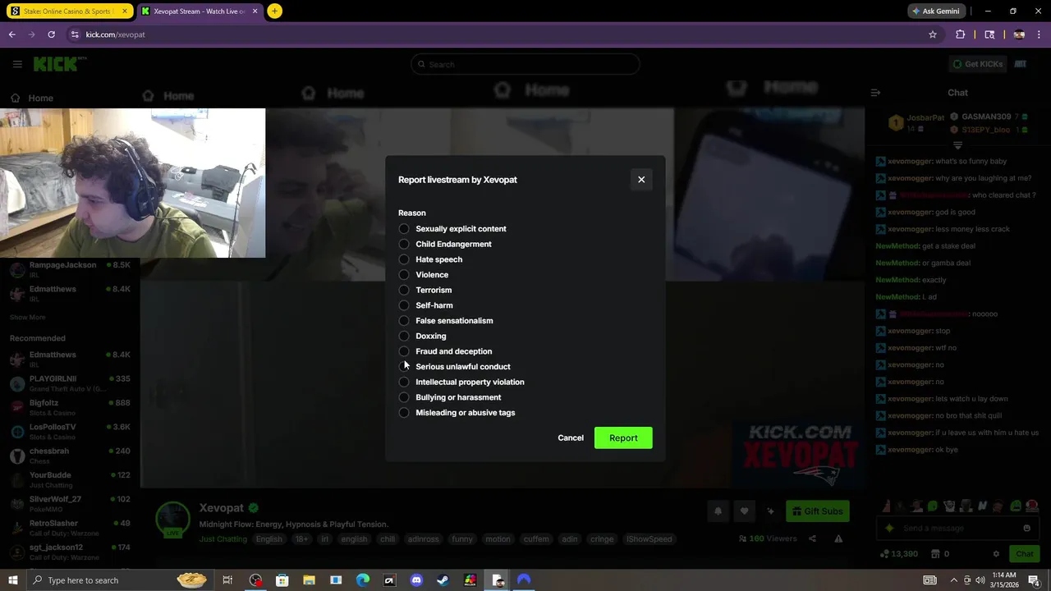Click the heart follow icon
1051x591 pixels.
point(744,511)
